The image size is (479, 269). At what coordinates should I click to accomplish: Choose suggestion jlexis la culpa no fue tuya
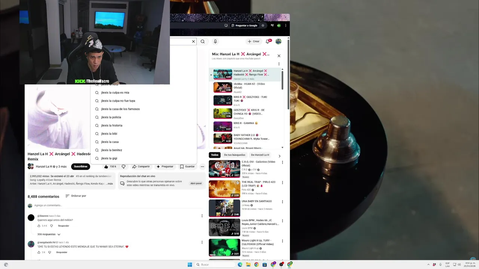click(x=144, y=101)
